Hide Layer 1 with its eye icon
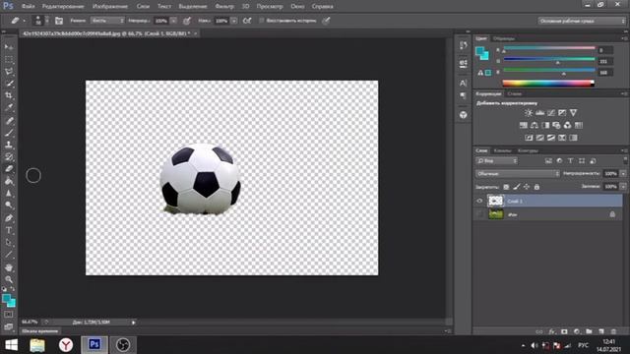The width and height of the screenshot is (630, 354). pyautogui.click(x=479, y=201)
